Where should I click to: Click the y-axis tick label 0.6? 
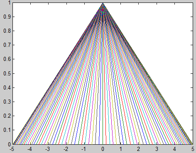(7, 59)
